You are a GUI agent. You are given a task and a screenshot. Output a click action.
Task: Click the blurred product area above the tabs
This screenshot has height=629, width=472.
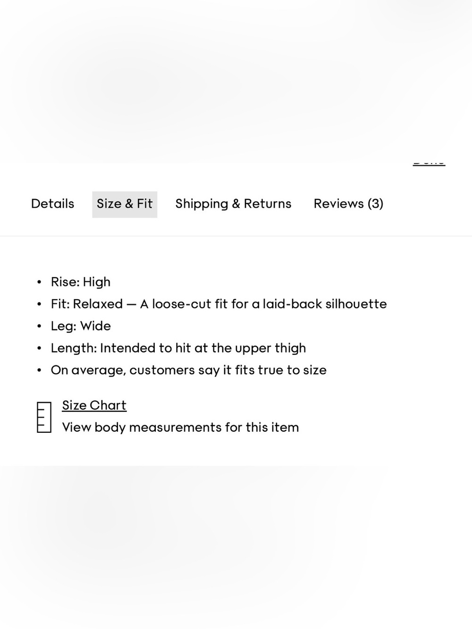(x=236, y=80)
